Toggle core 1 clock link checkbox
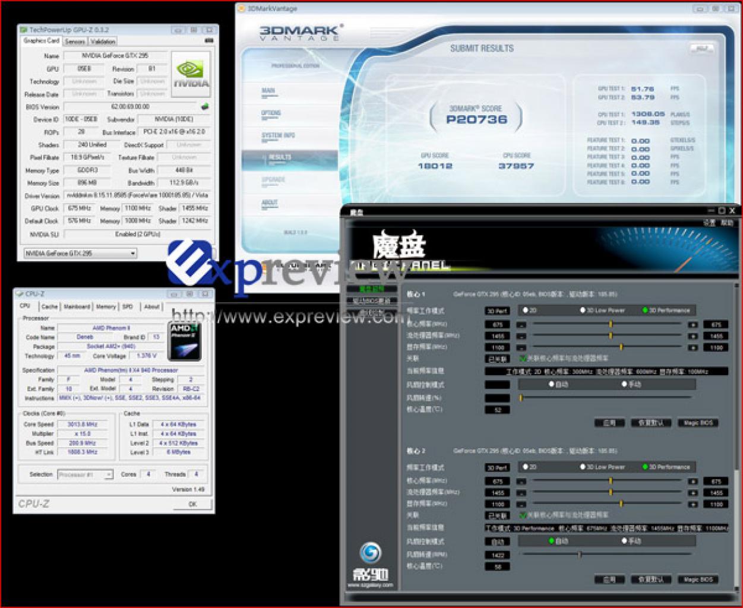Screen dimensions: 743x608 tap(523, 359)
